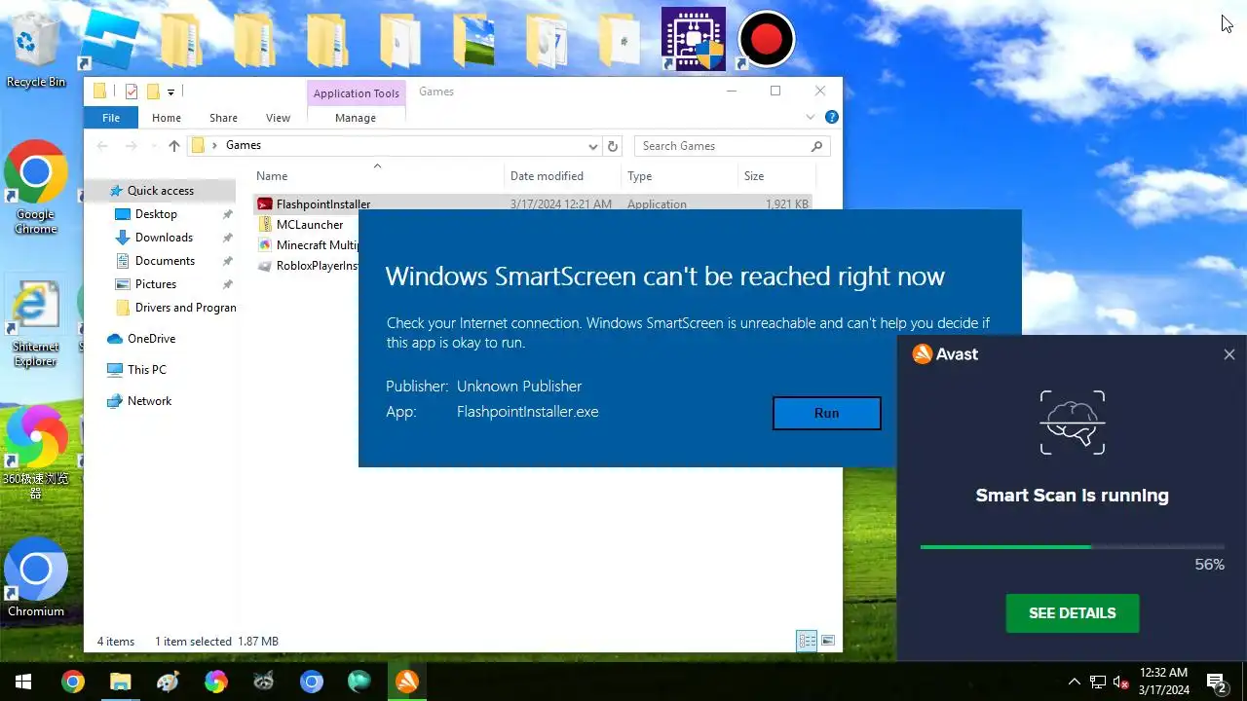The width and height of the screenshot is (1247, 701).
Task: Select the Minecraft Multi file entry
Action: click(317, 245)
